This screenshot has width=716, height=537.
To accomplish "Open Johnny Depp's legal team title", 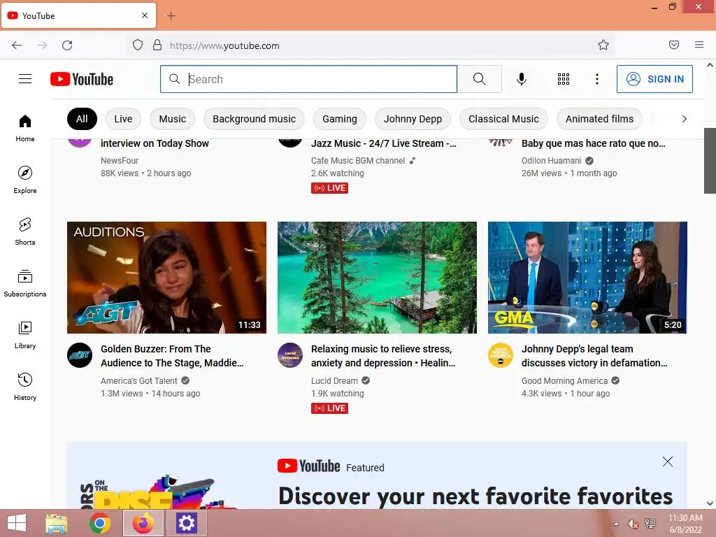I will [x=594, y=356].
